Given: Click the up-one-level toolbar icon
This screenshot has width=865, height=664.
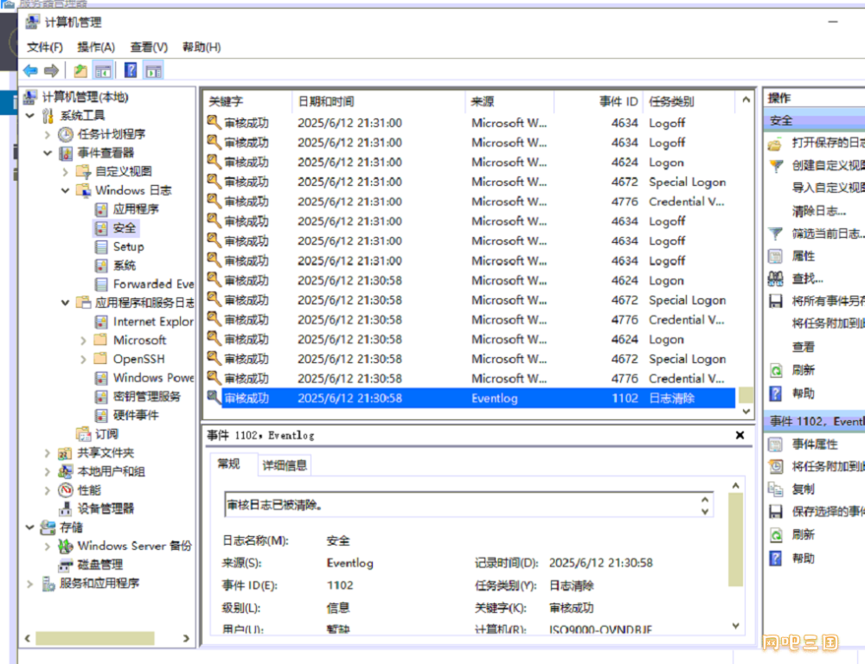Looking at the screenshot, I should (x=80, y=71).
